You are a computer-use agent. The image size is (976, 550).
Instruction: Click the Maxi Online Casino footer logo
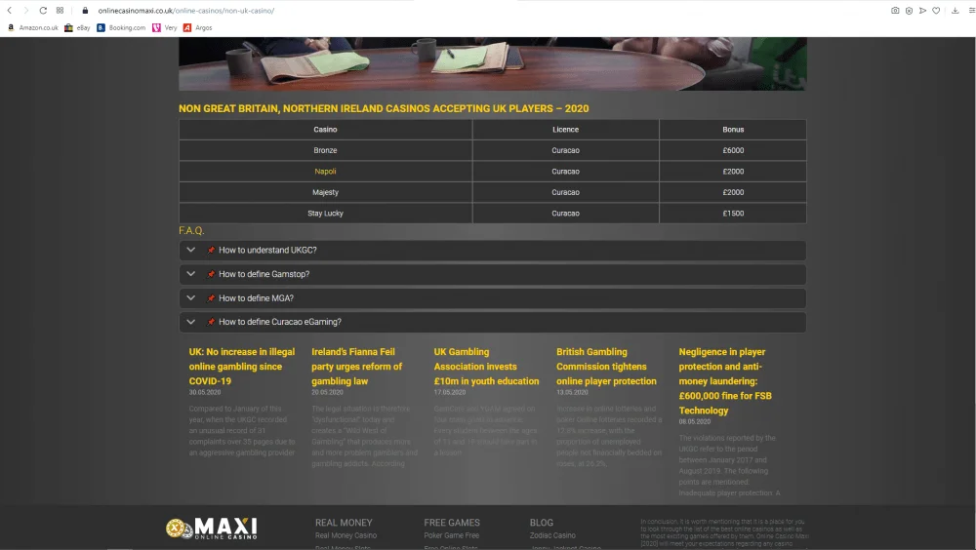pos(212,529)
